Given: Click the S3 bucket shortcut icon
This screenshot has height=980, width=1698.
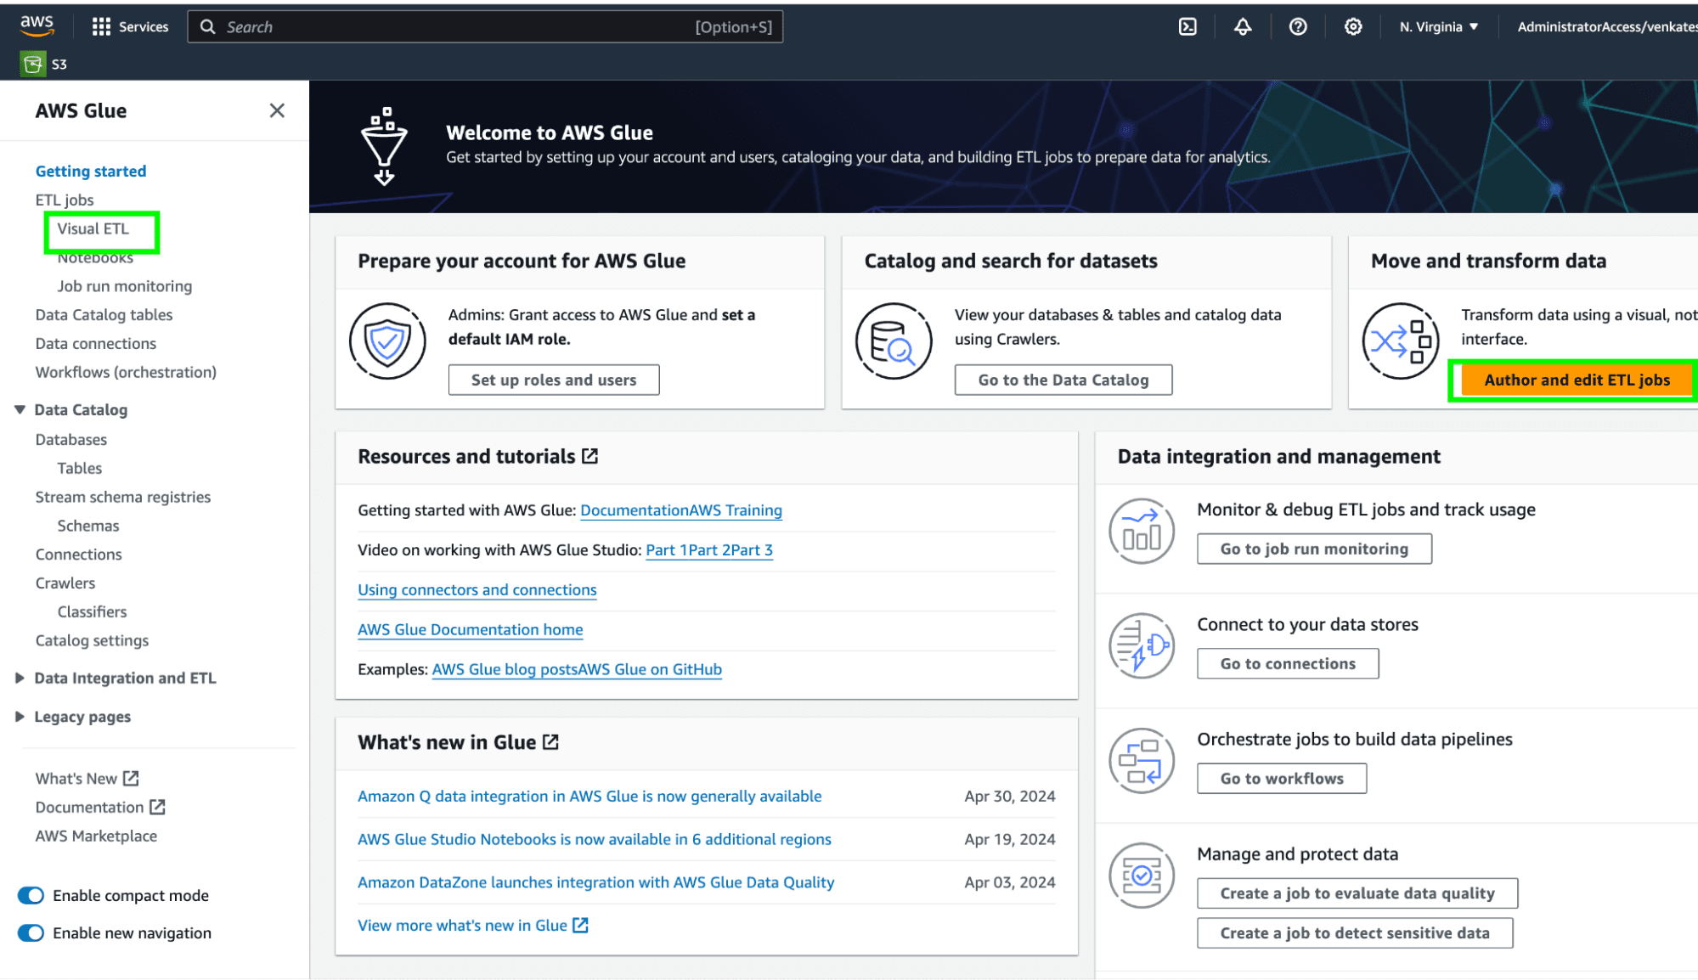Looking at the screenshot, I should (x=33, y=64).
